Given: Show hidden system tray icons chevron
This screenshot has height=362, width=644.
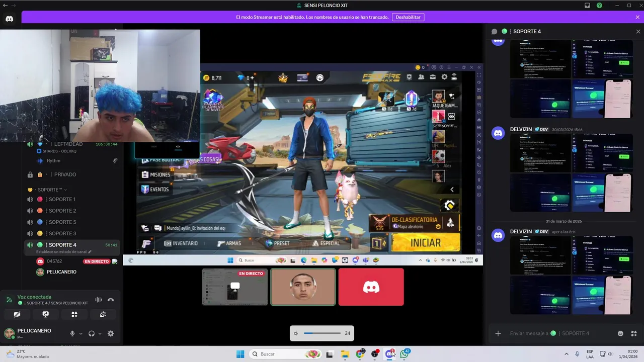Looking at the screenshot, I should tap(566, 354).
